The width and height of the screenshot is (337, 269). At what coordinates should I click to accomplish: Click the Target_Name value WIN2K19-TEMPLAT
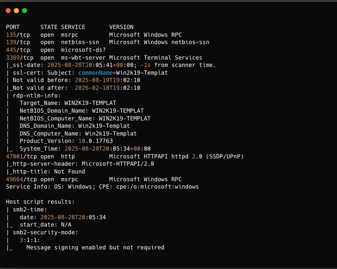click(x=90, y=103)
